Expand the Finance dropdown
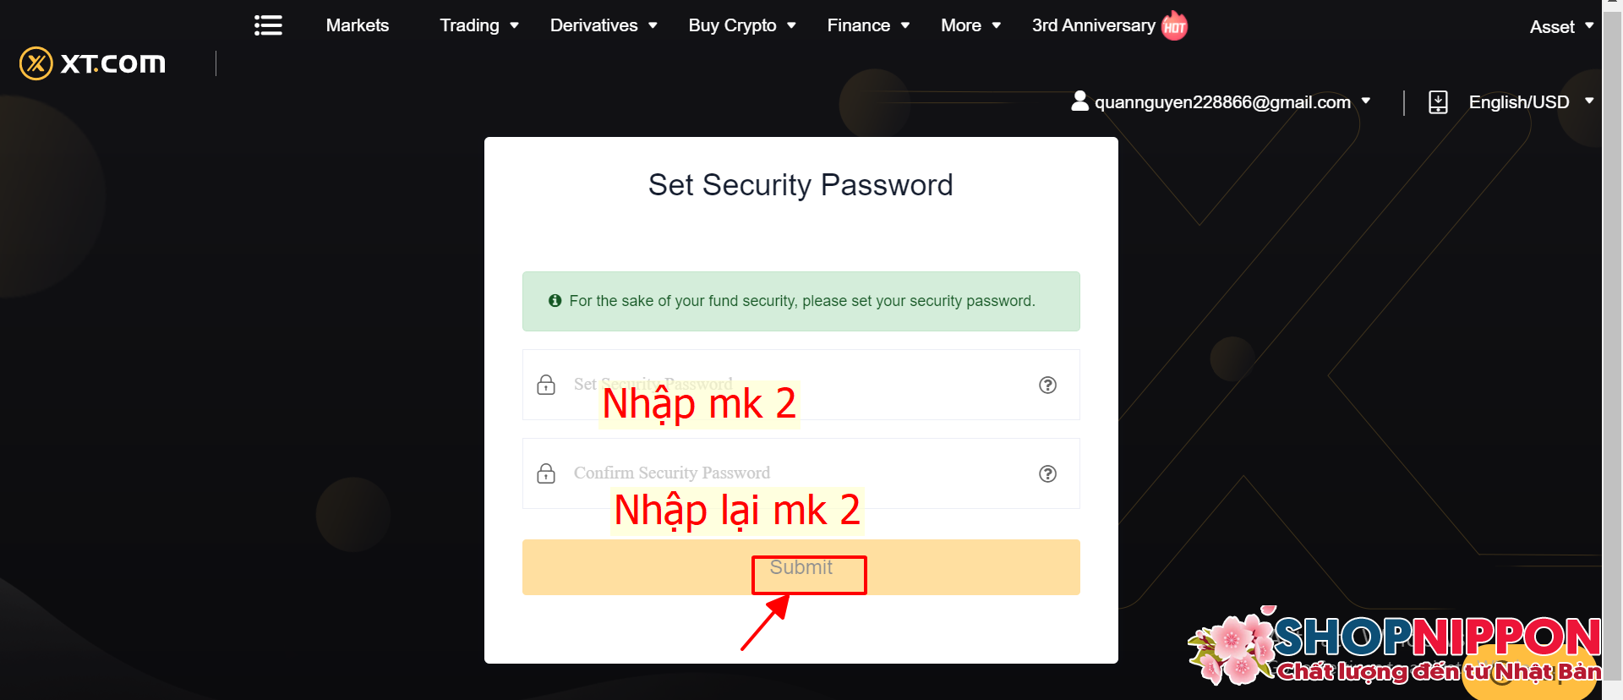 click(868, 25)
